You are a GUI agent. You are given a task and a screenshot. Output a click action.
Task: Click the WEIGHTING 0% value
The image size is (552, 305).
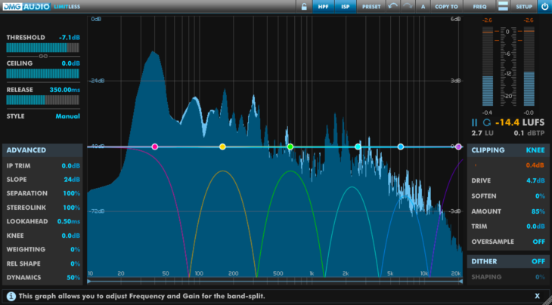(76, 249)
